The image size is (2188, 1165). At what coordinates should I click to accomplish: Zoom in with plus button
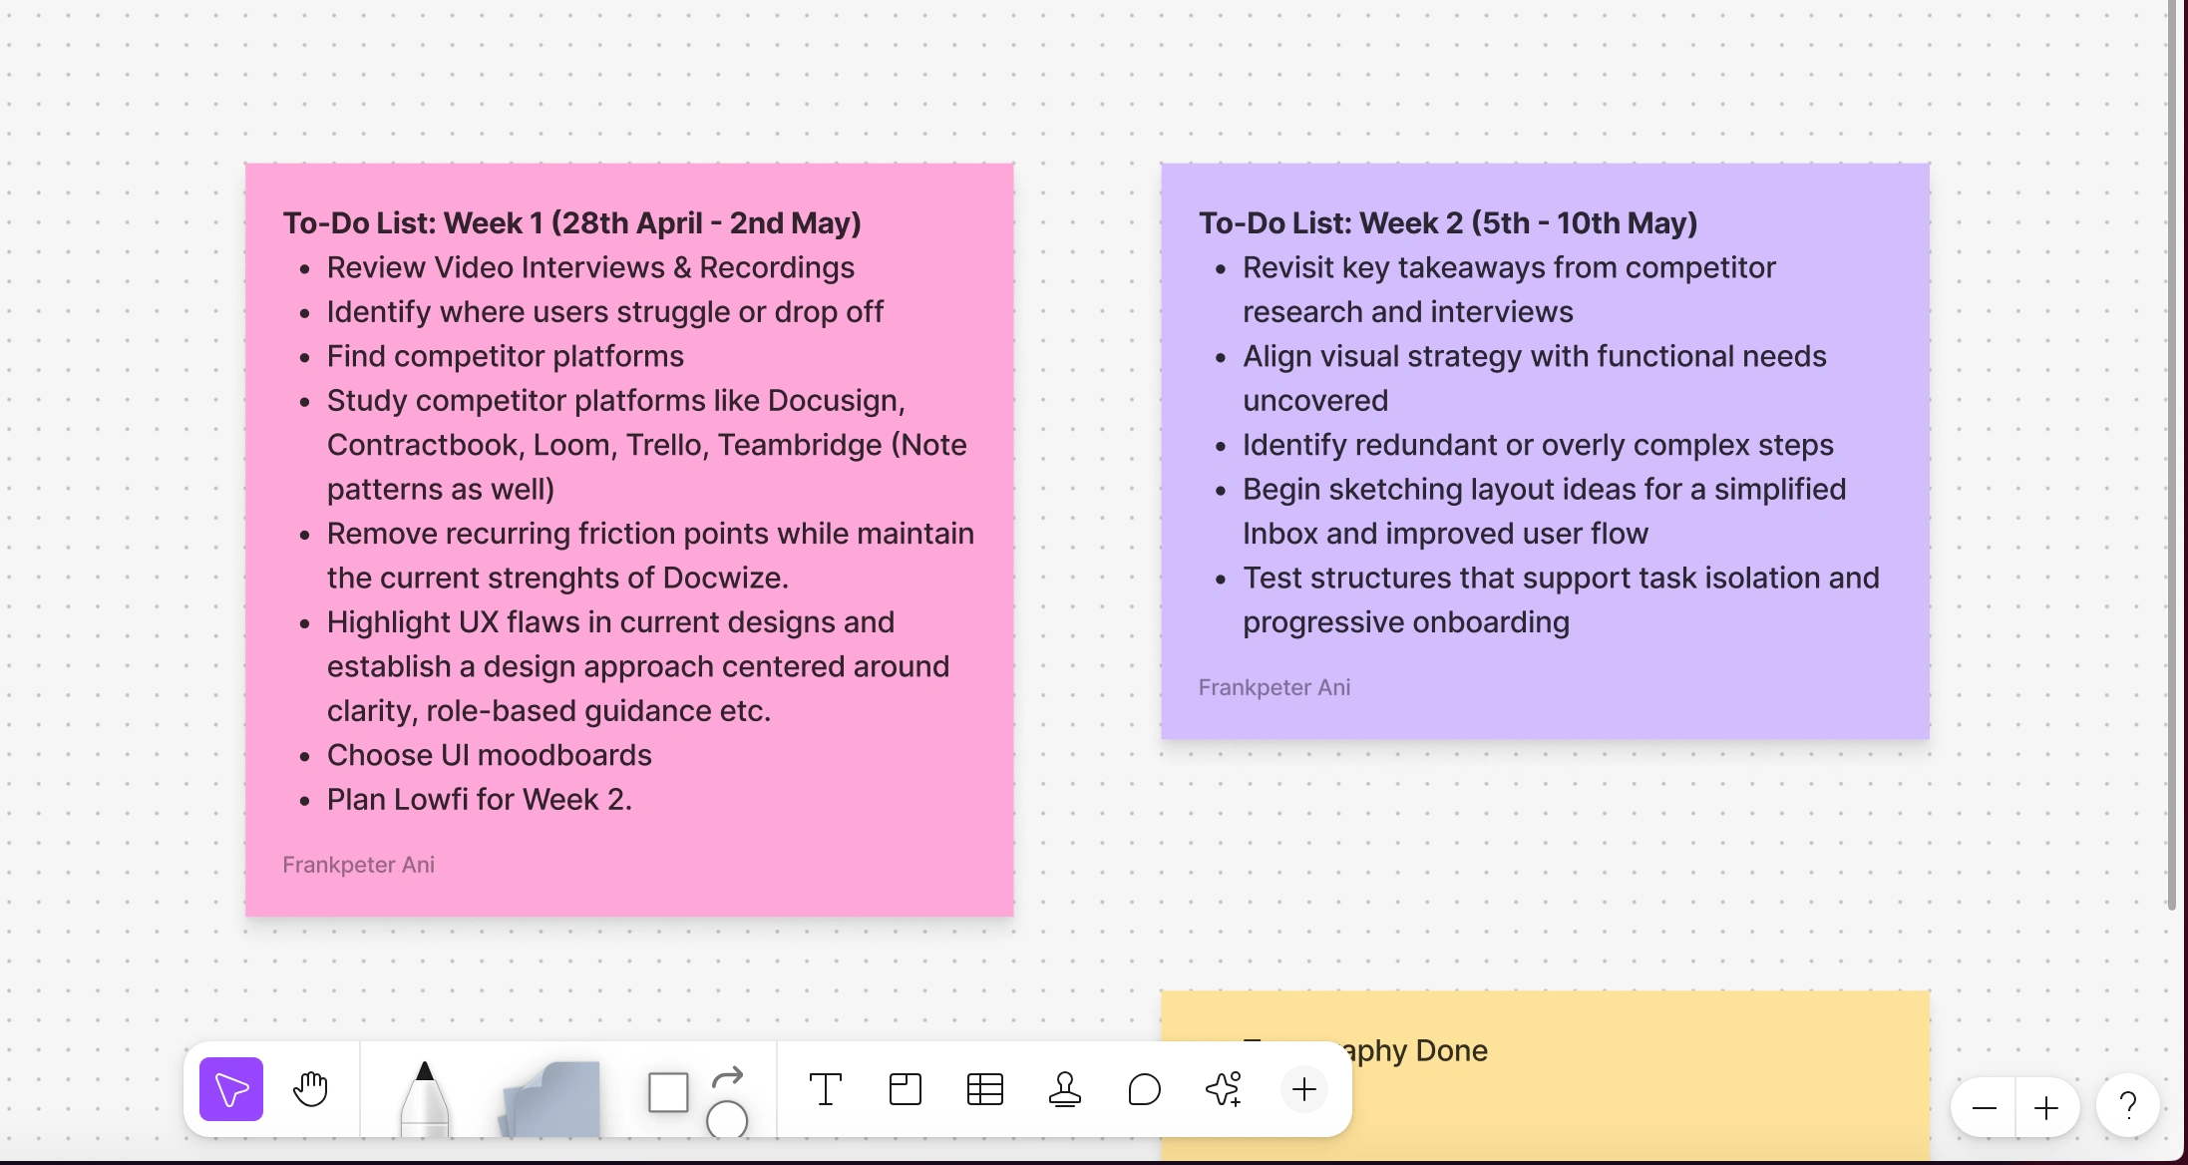coord(2046,1108)
